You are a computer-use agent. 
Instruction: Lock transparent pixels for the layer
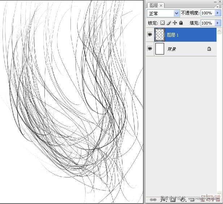click(162, 23)
